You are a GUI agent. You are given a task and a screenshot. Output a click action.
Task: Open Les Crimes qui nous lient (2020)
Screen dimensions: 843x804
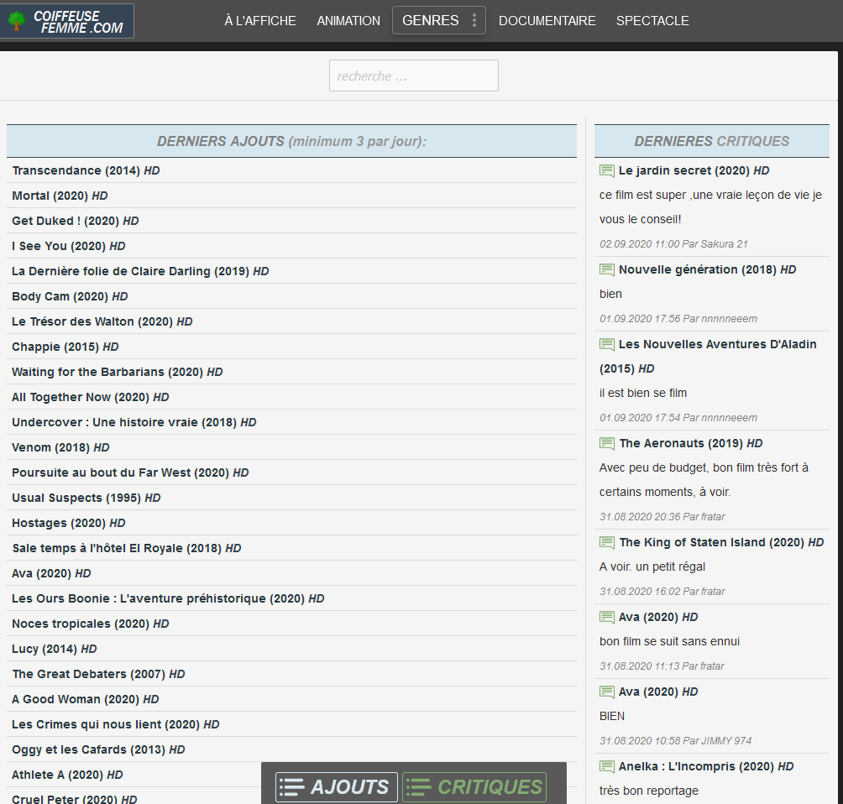[116, 725]
